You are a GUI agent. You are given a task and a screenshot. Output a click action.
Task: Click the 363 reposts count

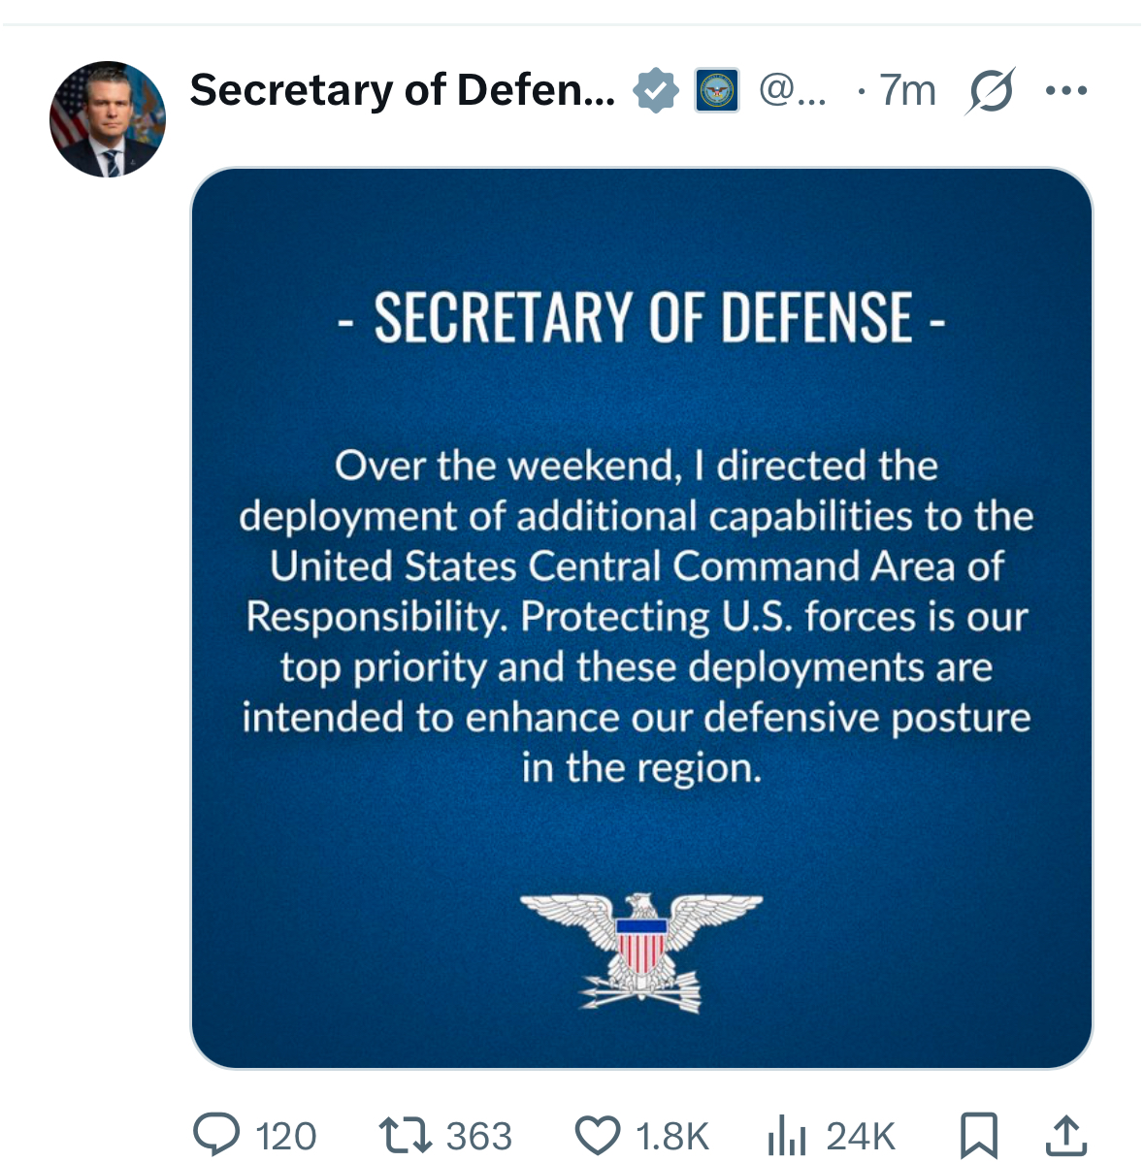(479, 1136)
